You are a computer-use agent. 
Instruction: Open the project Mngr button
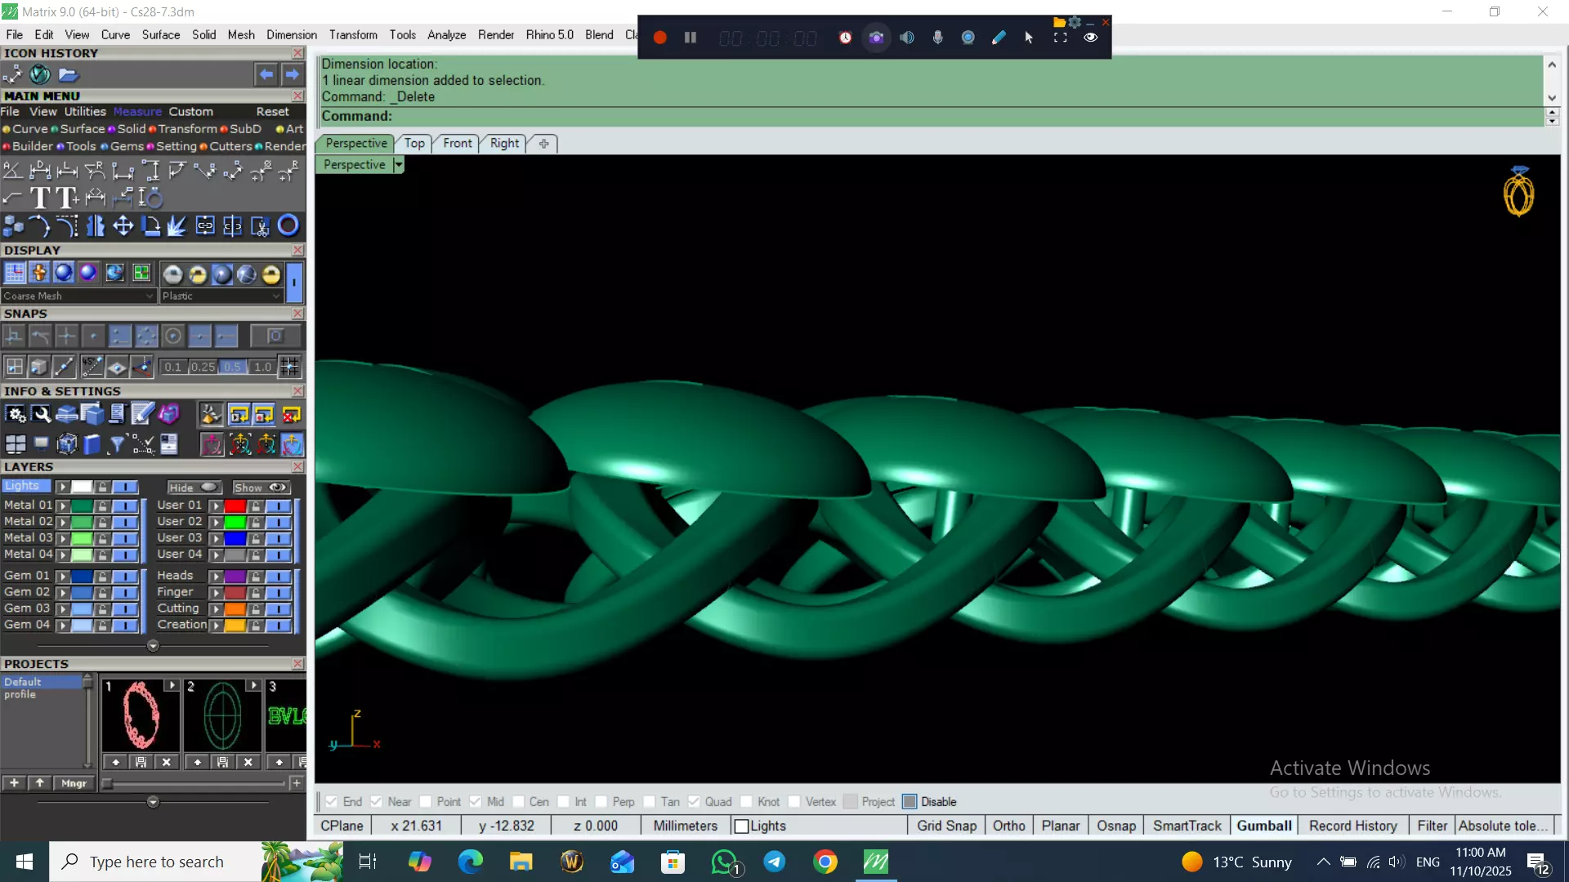(x=74, y=783)
